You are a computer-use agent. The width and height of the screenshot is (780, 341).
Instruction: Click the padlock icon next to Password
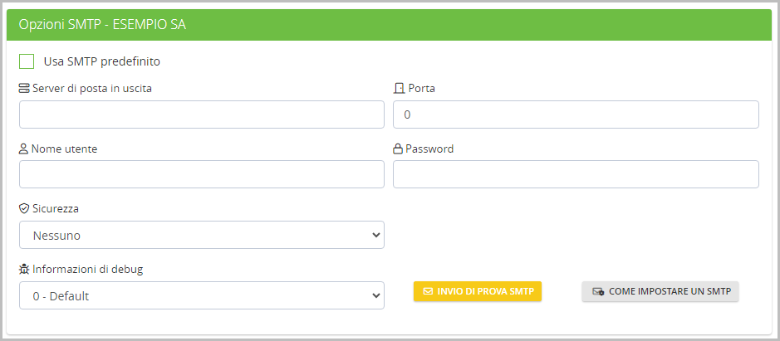pyautogui.click(x=398, y=149)
